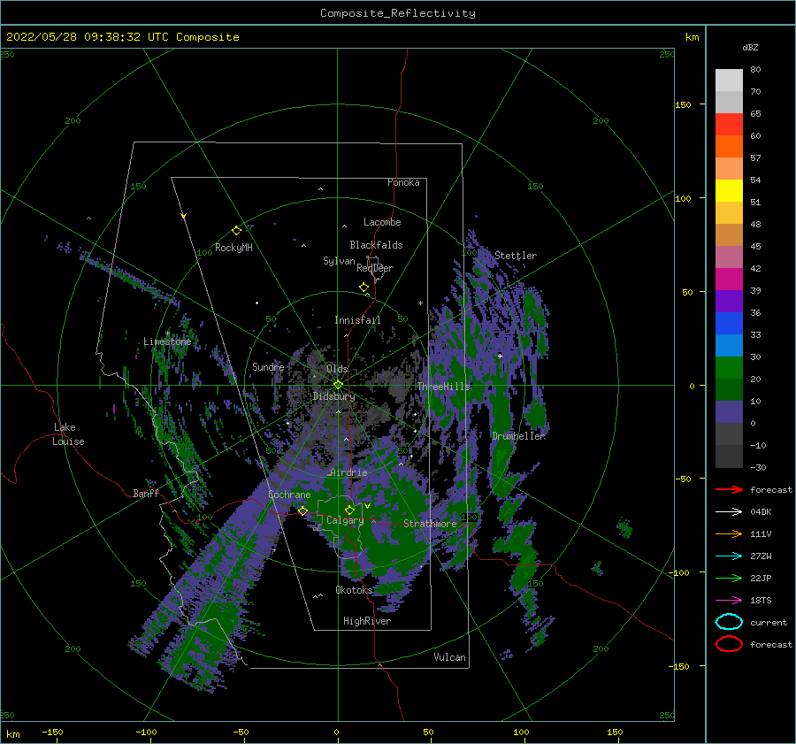Click the Sundre town label
This screenshot has height=744, width=796.
coord(268,366)
